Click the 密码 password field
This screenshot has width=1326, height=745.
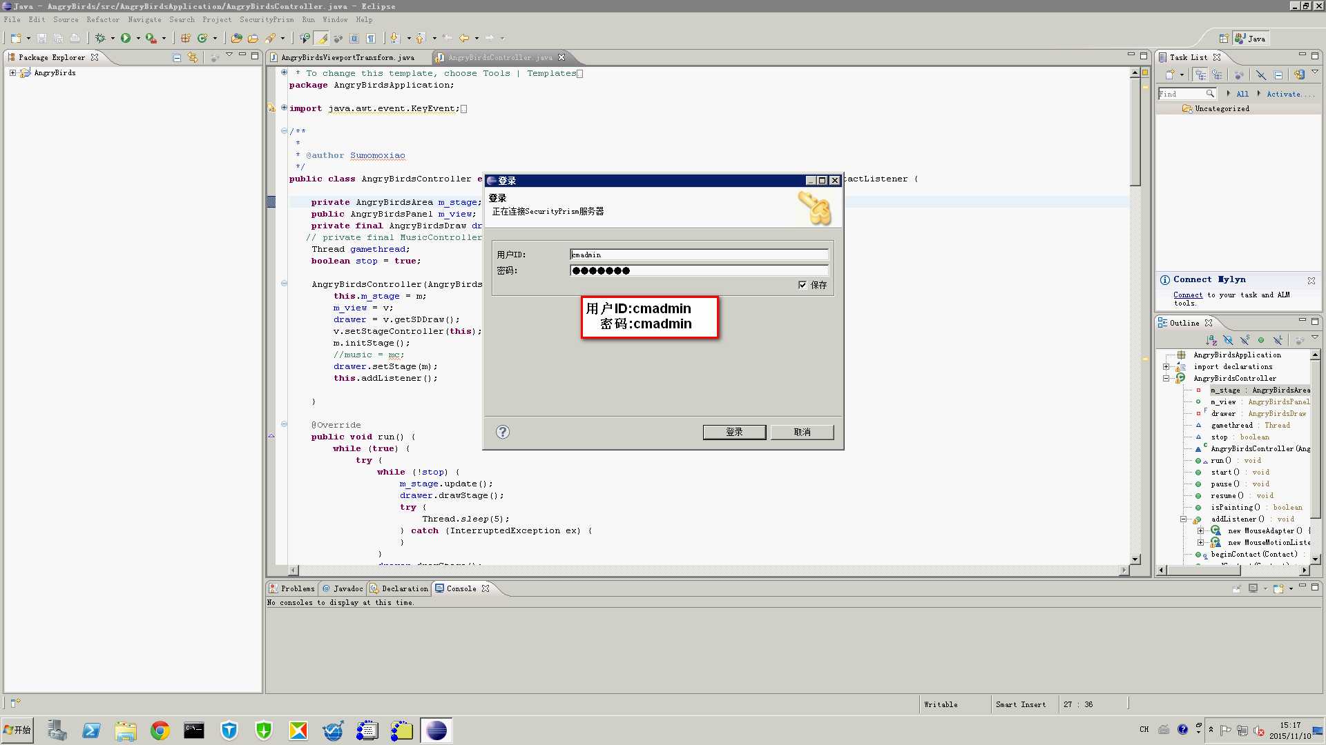pos(699,270)
